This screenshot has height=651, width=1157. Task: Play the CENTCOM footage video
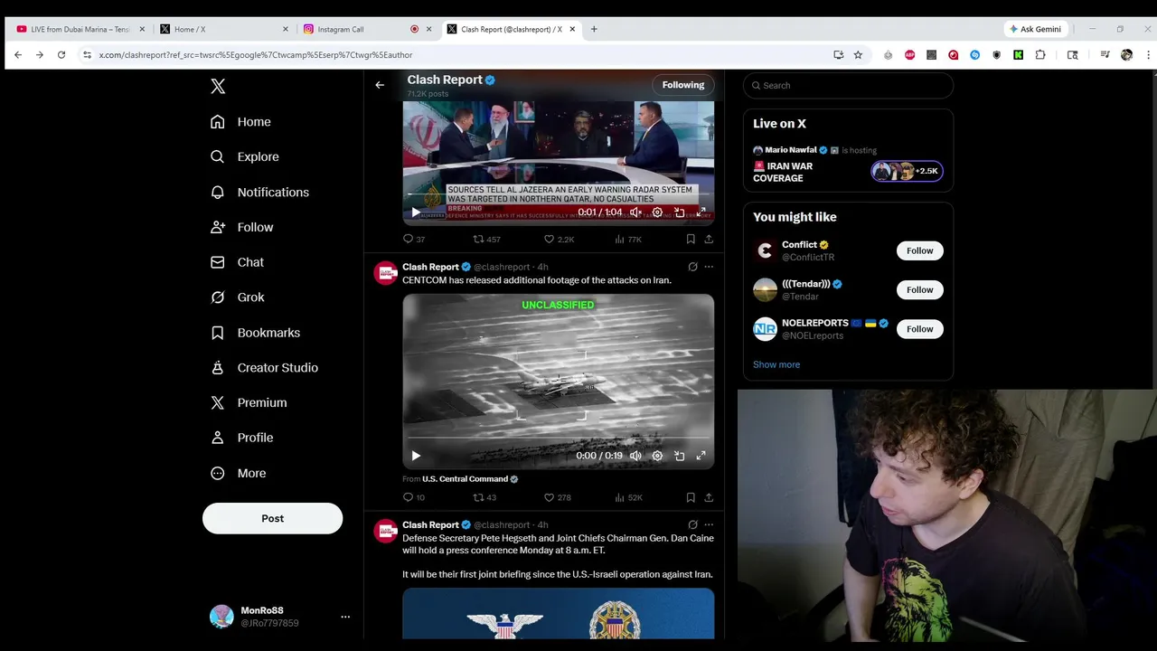tap(416, 456)
